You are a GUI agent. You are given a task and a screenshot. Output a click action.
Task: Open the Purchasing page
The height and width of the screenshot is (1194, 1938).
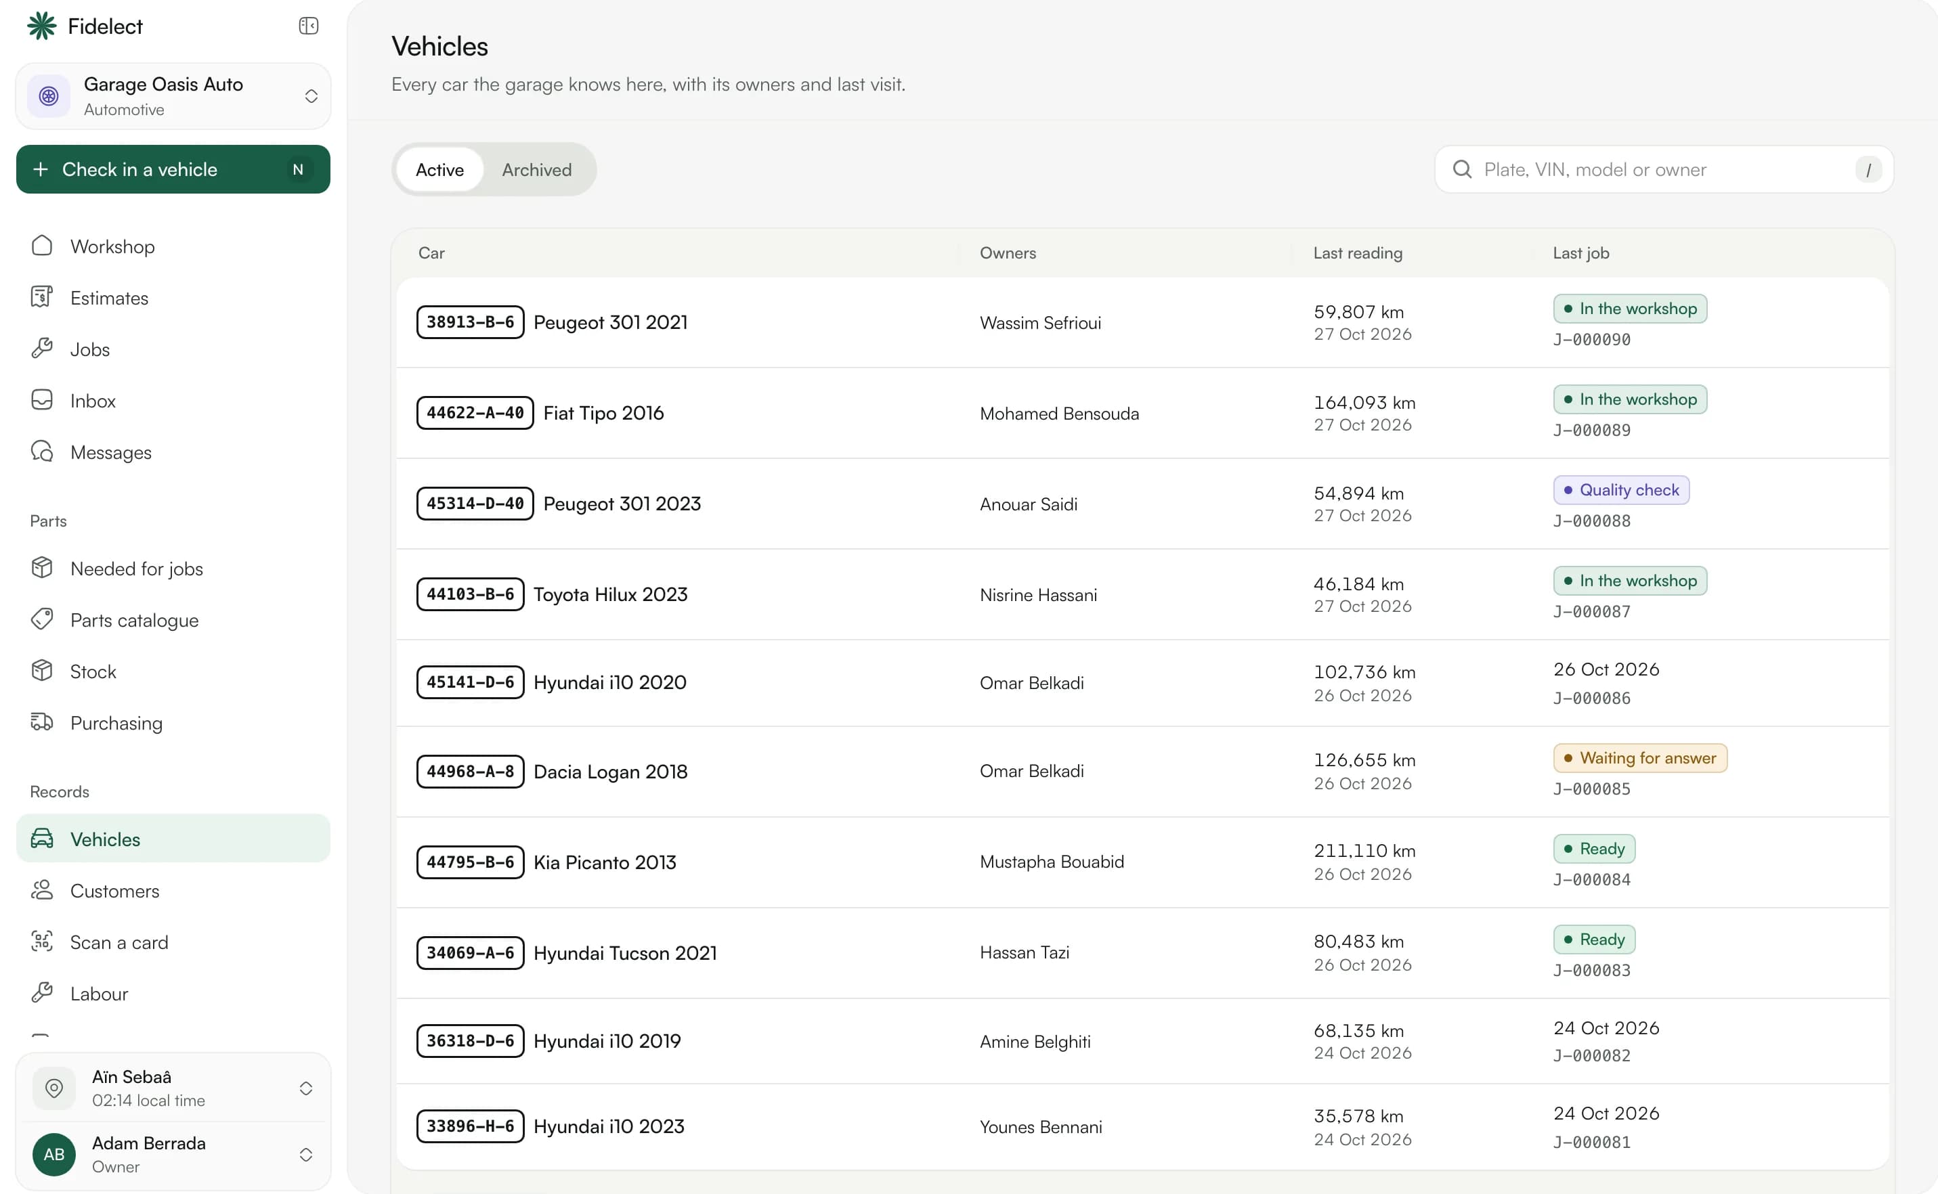point(173,723)
